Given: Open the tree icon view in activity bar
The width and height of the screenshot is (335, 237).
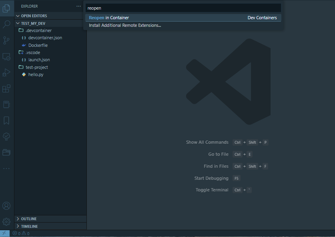Looking at the screenshot, I should point(6,137).
